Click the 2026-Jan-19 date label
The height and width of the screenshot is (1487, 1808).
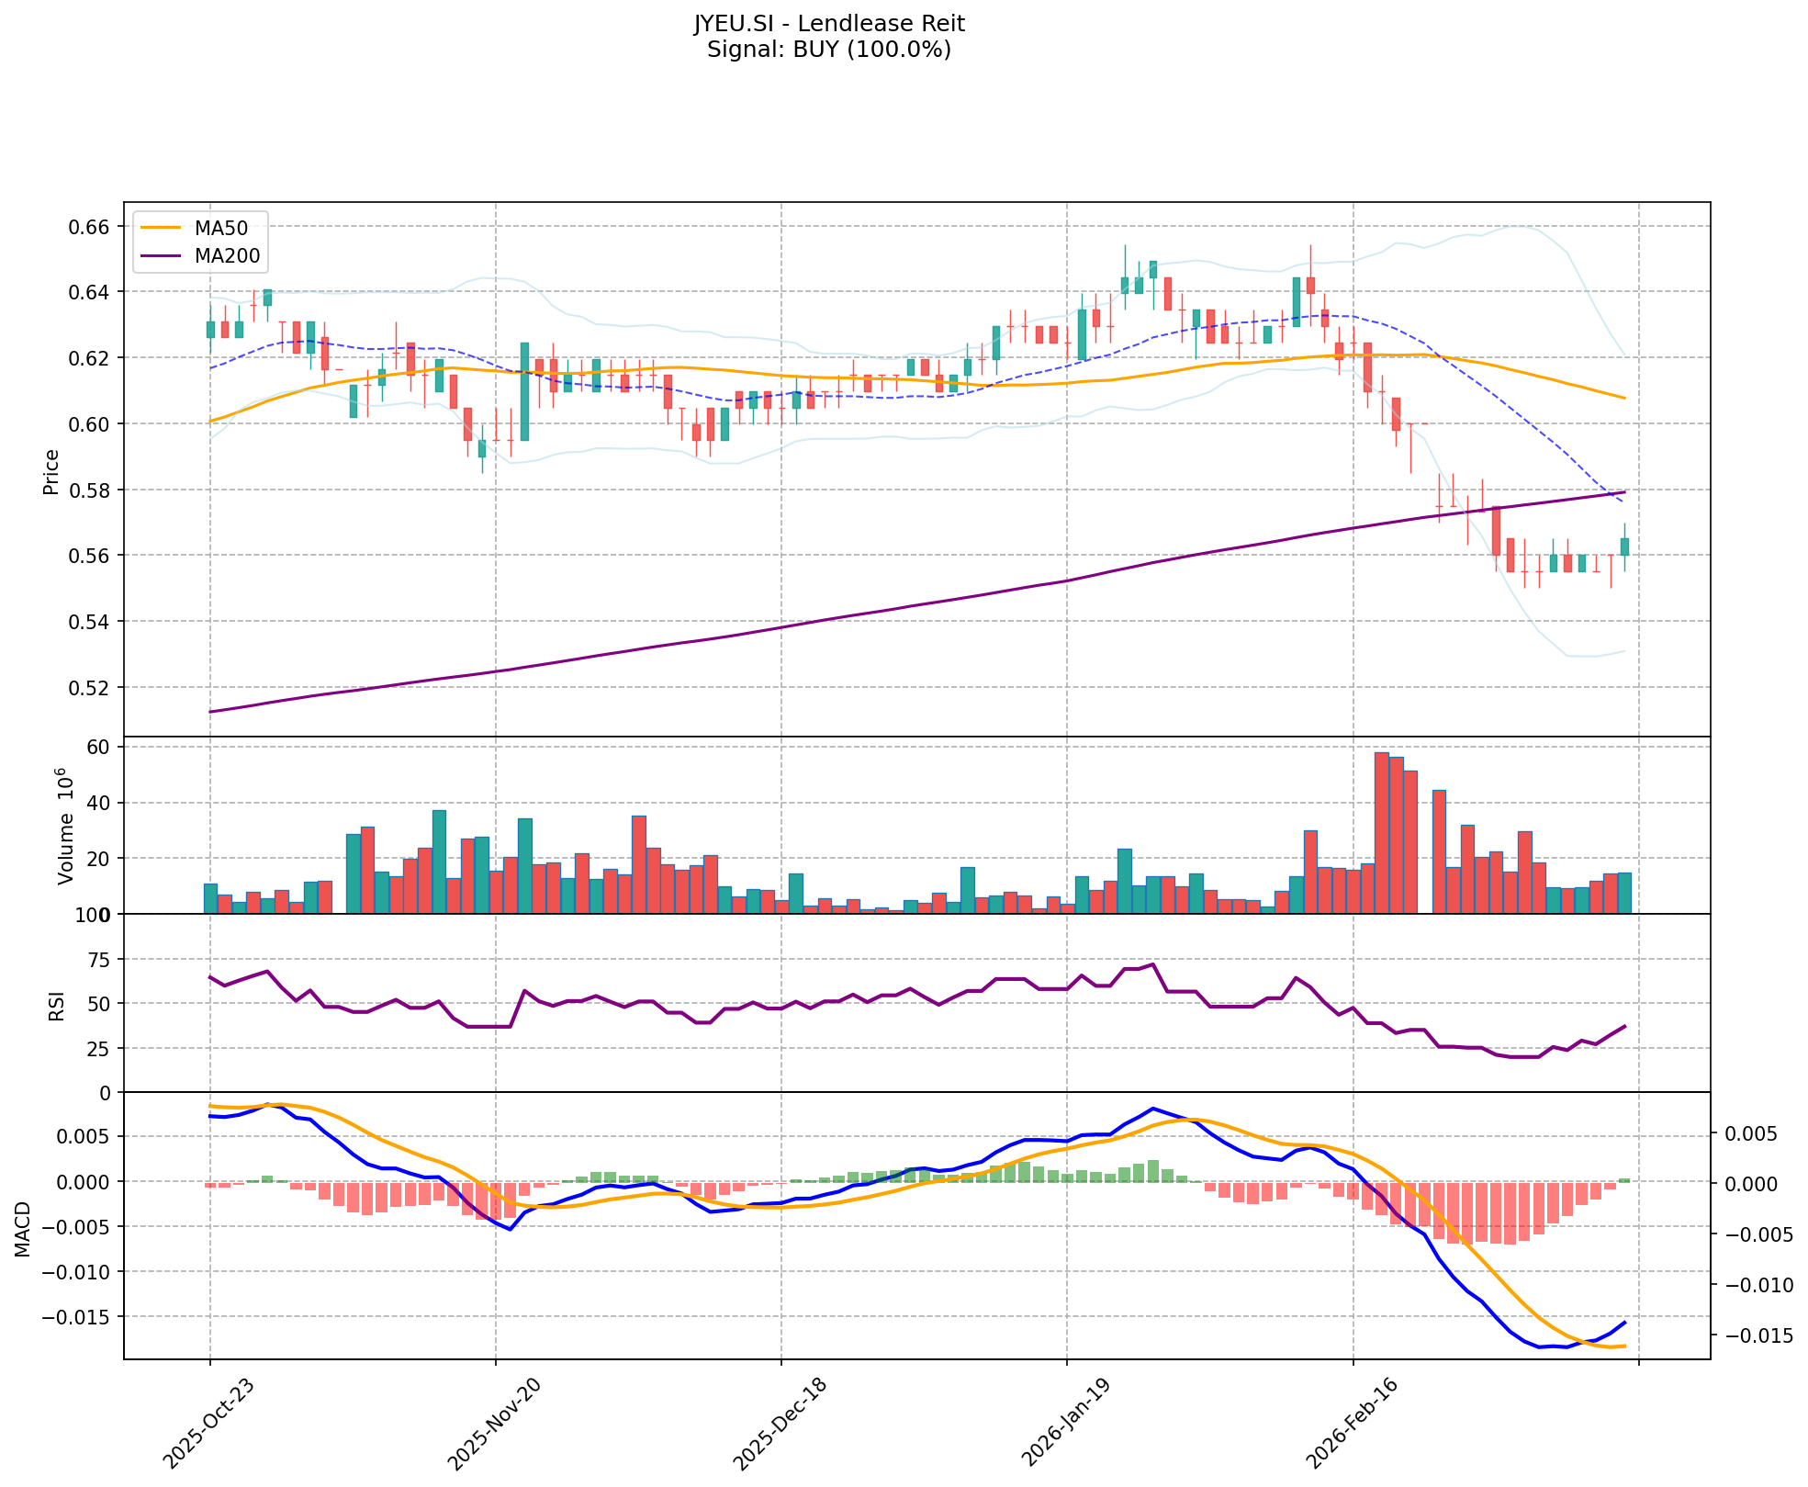(1065, 1423)
